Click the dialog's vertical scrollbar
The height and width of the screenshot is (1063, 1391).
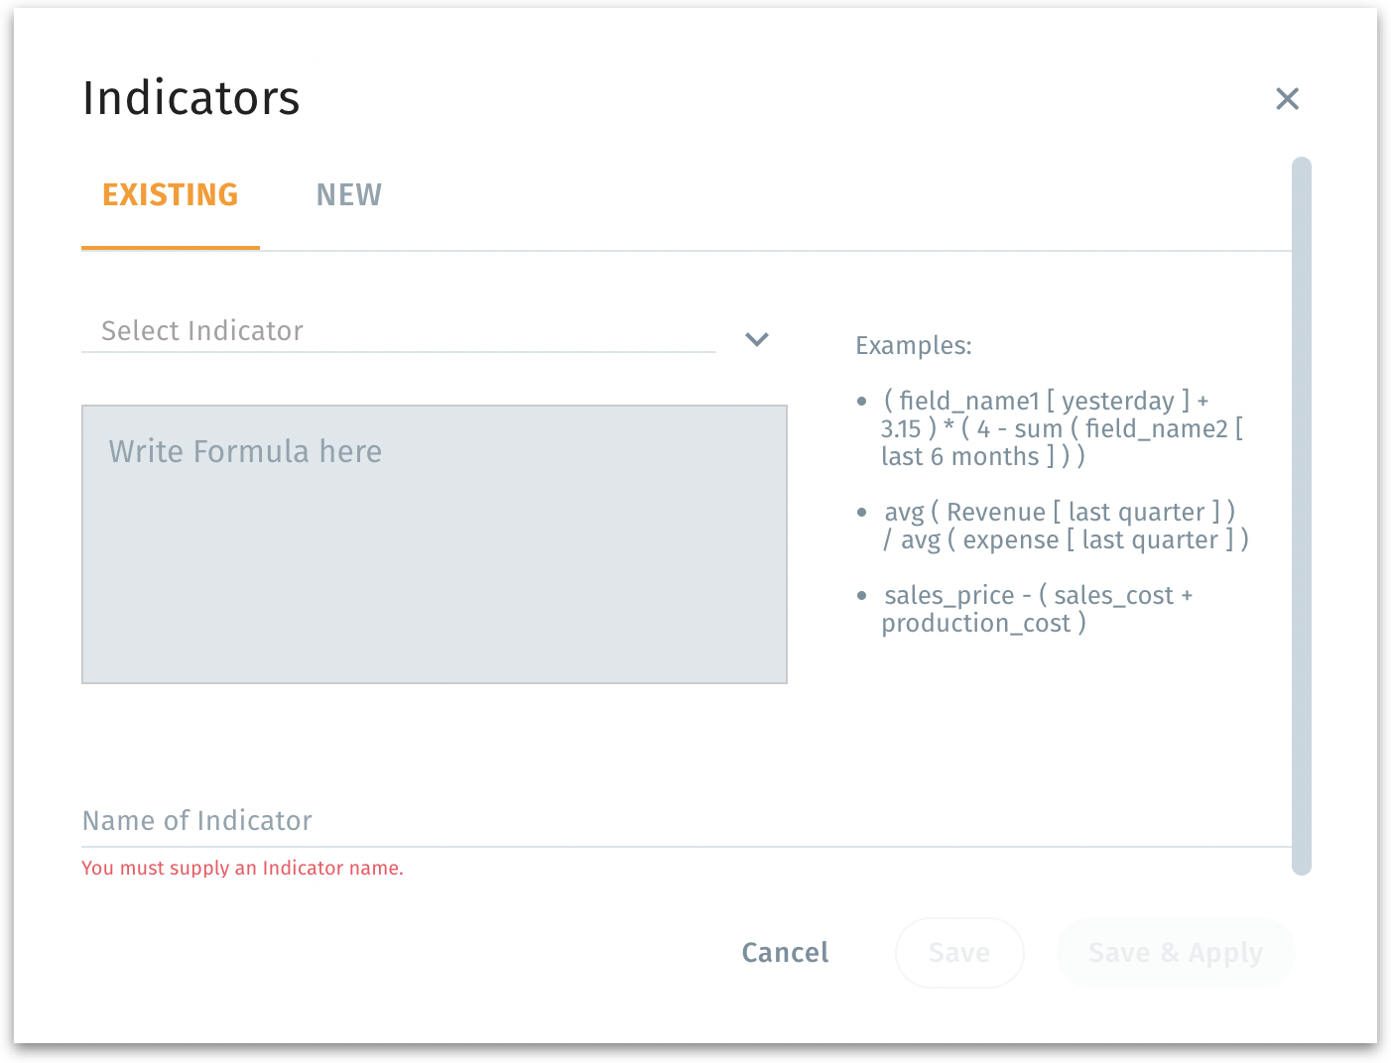[1302, 516]
